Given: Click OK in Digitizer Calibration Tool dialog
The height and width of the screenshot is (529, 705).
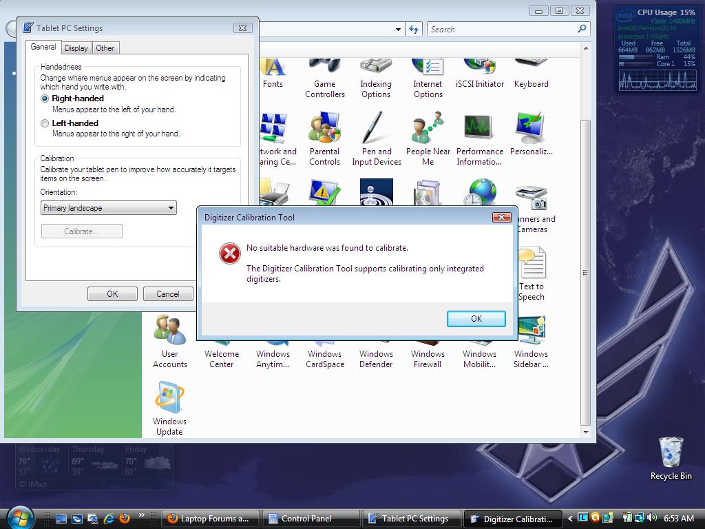Looking at the screenshot, I should pyautogui.click(x=476, y=318).
